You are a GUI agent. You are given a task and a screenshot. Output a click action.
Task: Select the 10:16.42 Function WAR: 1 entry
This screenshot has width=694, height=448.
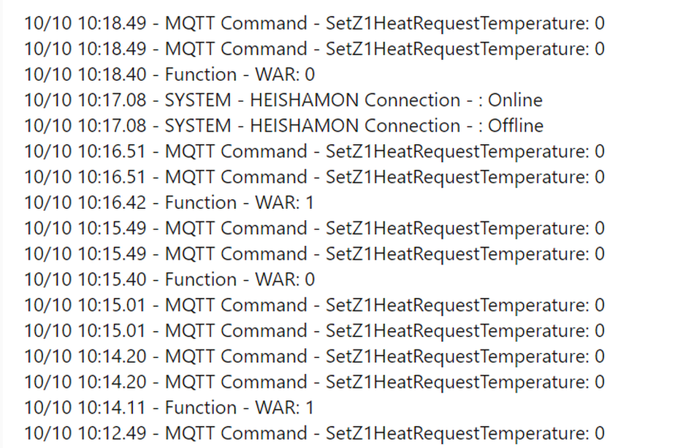pos(169,203)
